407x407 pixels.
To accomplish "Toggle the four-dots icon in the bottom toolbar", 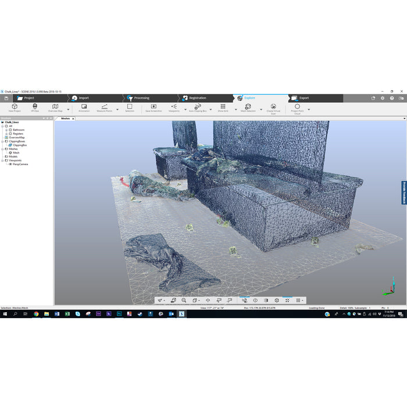I will tap(287, 301).
